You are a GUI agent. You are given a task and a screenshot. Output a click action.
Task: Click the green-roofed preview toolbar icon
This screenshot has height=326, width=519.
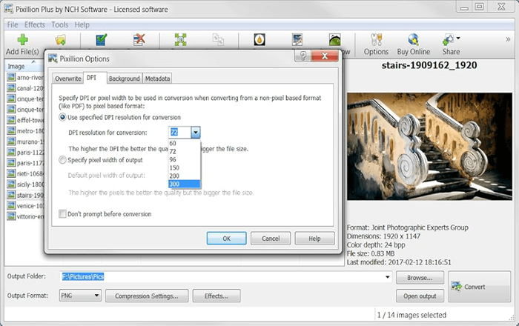[x=335, y=40]
